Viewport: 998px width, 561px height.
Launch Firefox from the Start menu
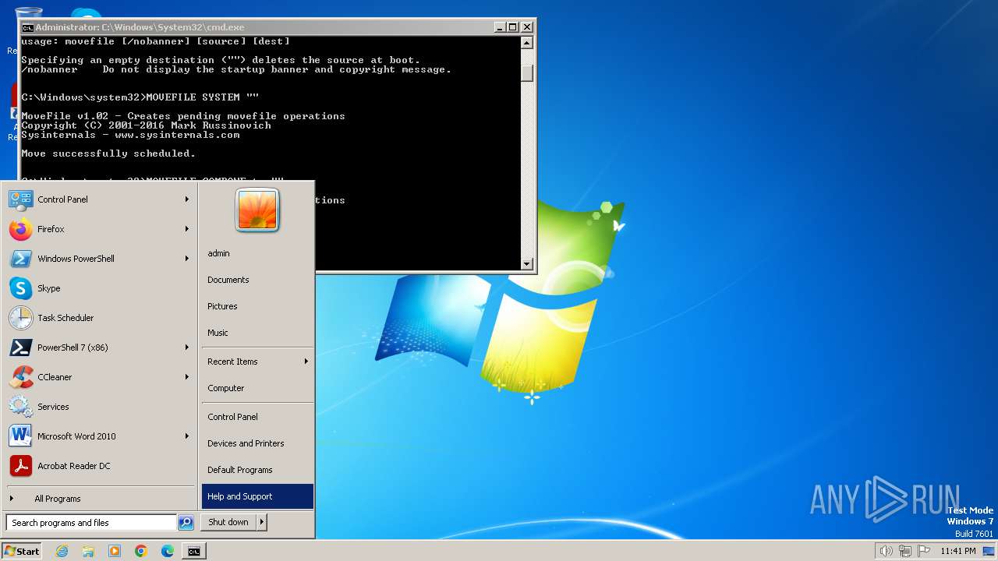[x=99, y=229]
